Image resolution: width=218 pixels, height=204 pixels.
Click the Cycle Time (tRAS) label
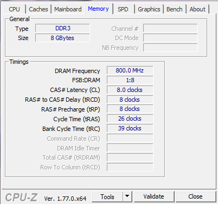76,119
